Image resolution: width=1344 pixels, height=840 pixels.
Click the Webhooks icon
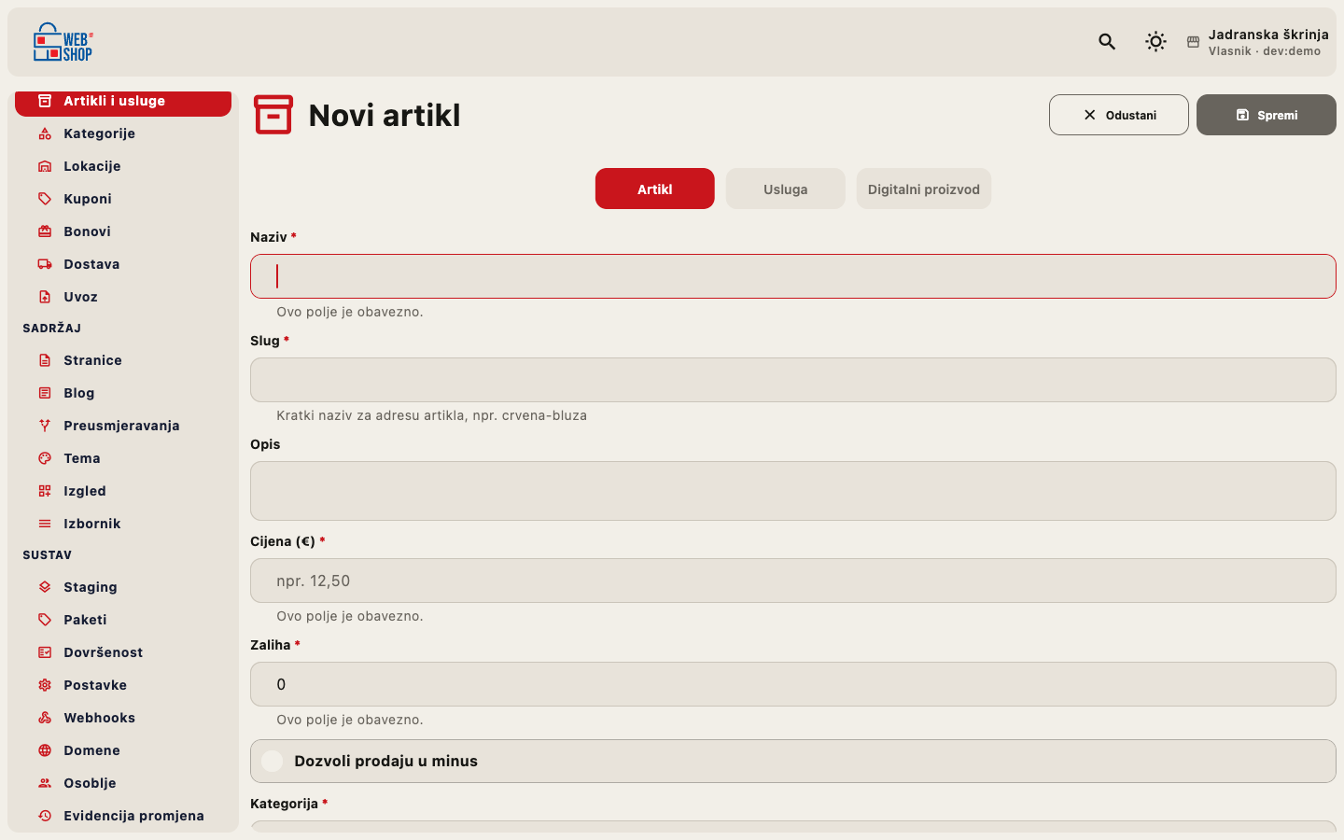click(x=45, y=718)
